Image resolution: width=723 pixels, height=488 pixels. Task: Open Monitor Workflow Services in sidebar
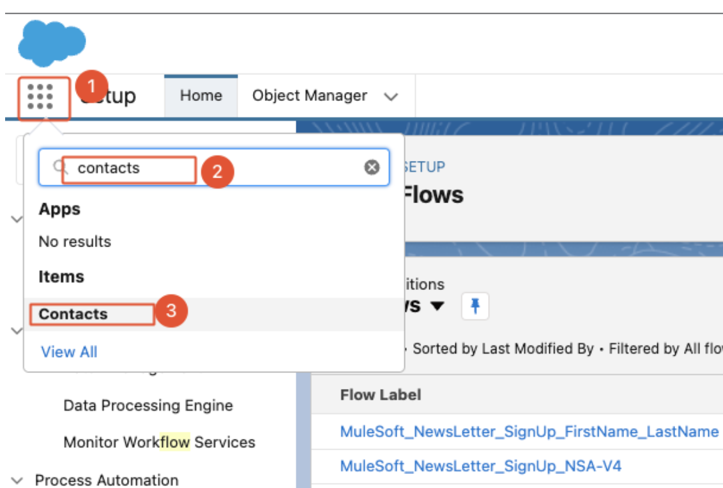click(x=159, y=442)
